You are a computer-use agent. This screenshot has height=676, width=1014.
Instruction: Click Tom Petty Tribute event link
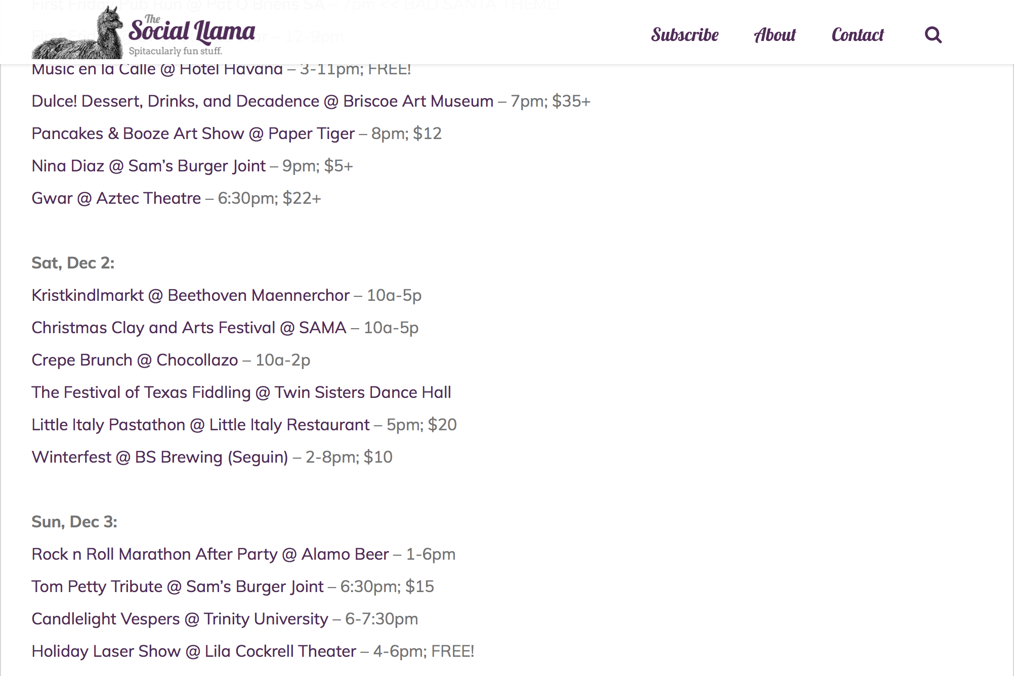coord(177,587)
